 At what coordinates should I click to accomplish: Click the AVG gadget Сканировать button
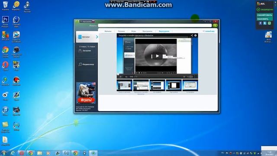(264, 15)
